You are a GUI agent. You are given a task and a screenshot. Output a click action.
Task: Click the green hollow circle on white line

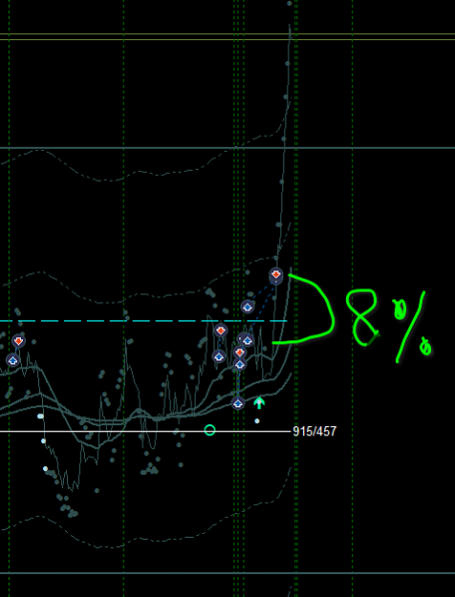(x=209, y=430)
